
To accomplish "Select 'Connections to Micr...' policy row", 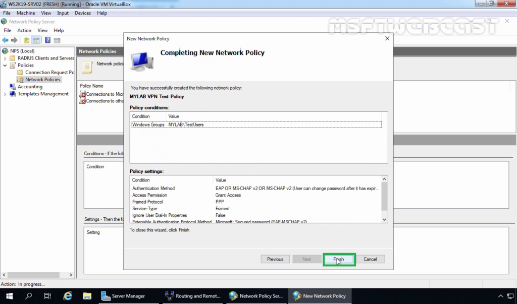I will click(x=101, y=94).
